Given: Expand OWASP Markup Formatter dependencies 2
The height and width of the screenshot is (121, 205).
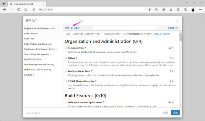Looking at the screenshot, I should [x=172, y=81].
